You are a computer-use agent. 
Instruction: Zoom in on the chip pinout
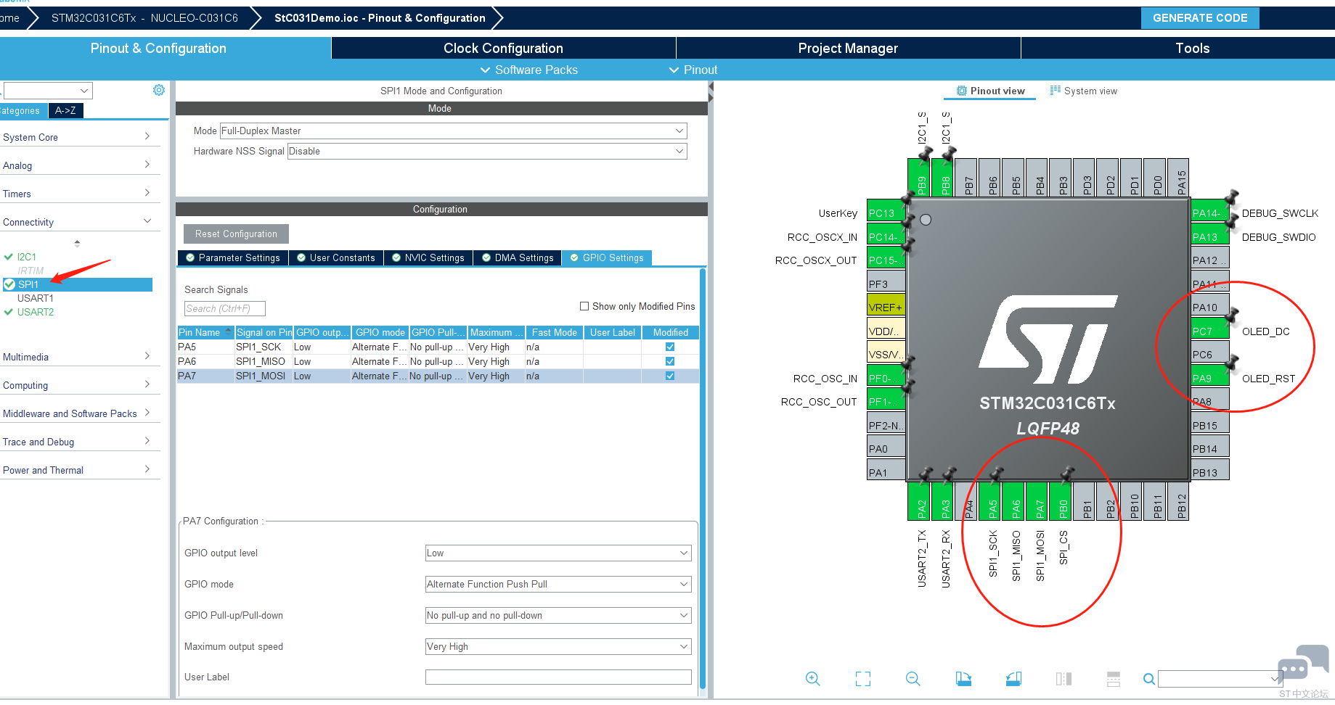click(x=813, y=679)
